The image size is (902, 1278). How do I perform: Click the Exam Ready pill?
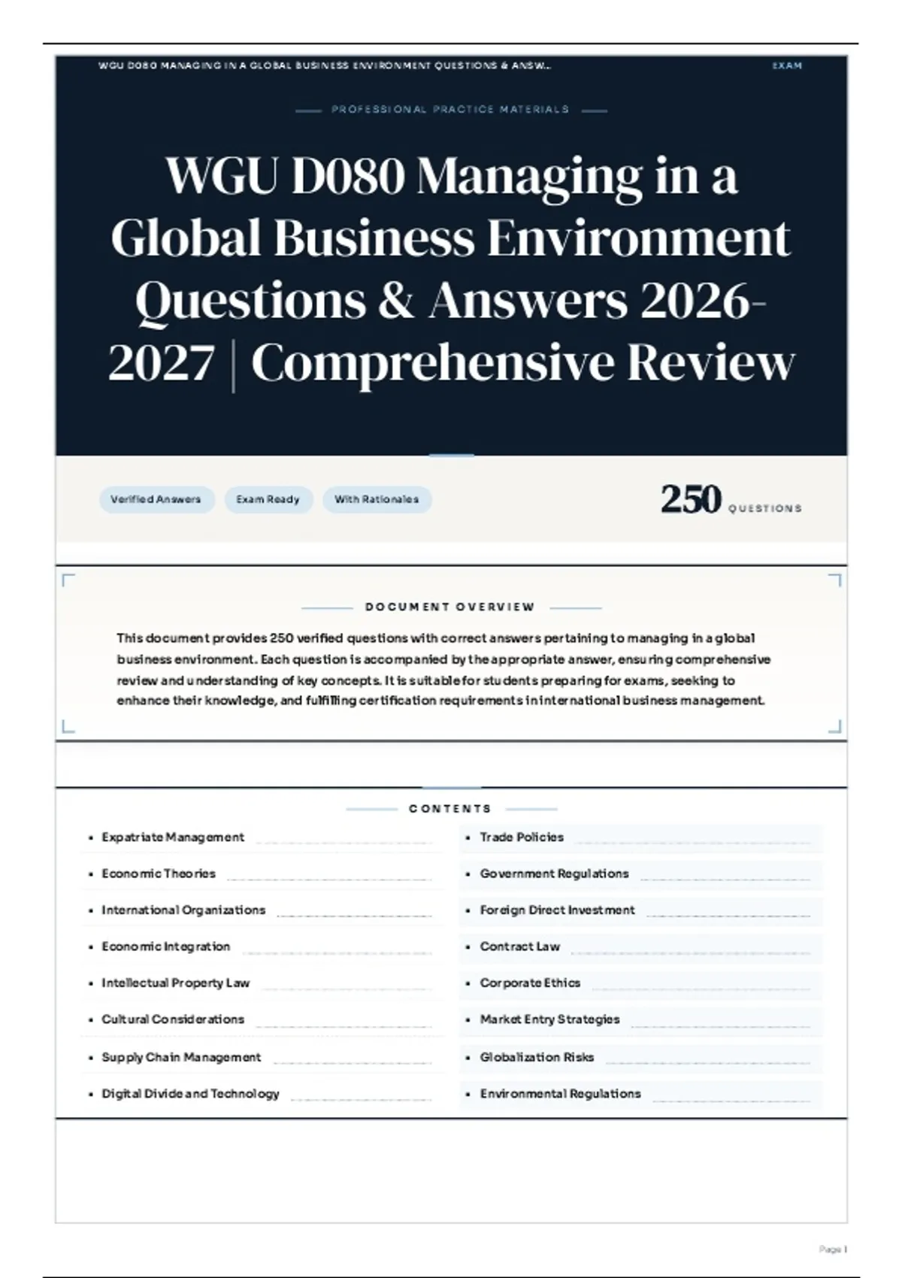click(x=268, y=499)
